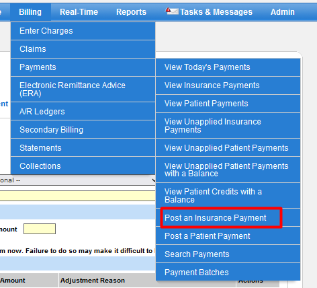
Task: Open Search Payments submenu item
Action: point(228,254)
